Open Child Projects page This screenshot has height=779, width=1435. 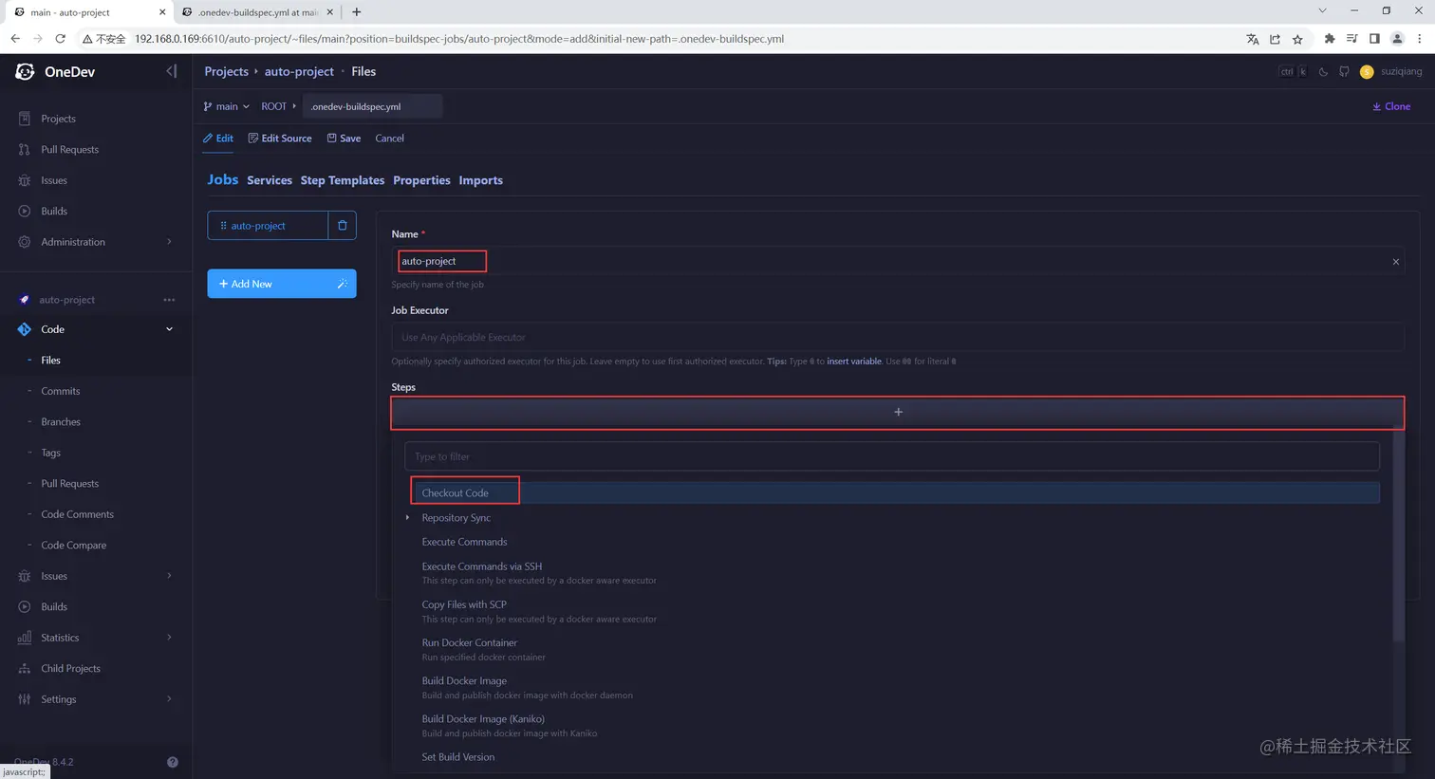coord(70,669)
